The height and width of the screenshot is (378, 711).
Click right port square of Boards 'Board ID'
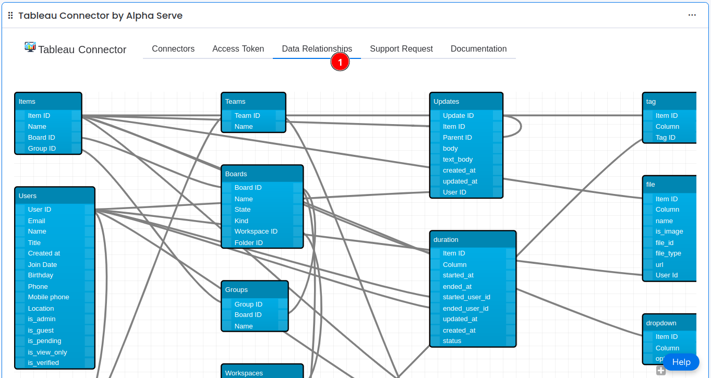(297, 188)
